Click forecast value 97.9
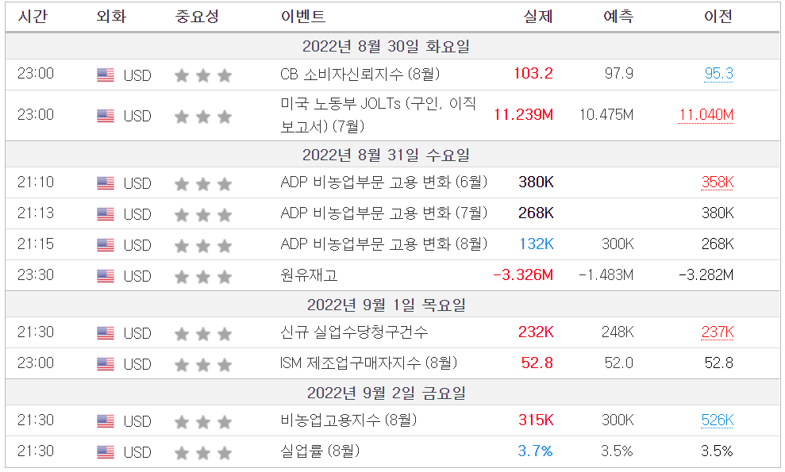 click(x=619, y=74)
